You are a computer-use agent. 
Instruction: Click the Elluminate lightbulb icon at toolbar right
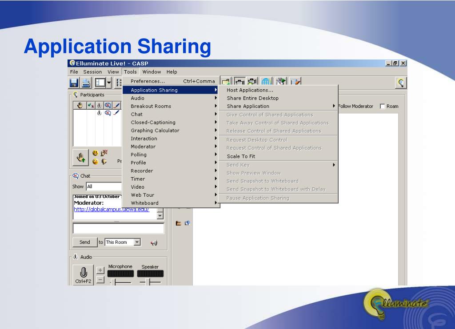[x=401, y=83]
